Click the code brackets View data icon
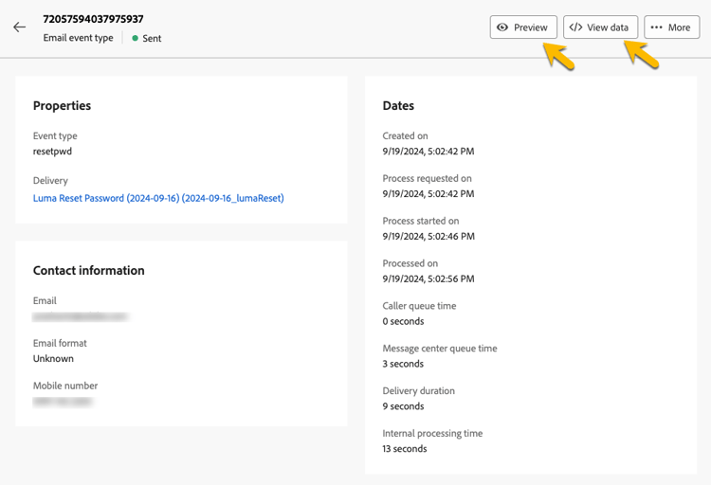The image size is (711, 485). 575,27
